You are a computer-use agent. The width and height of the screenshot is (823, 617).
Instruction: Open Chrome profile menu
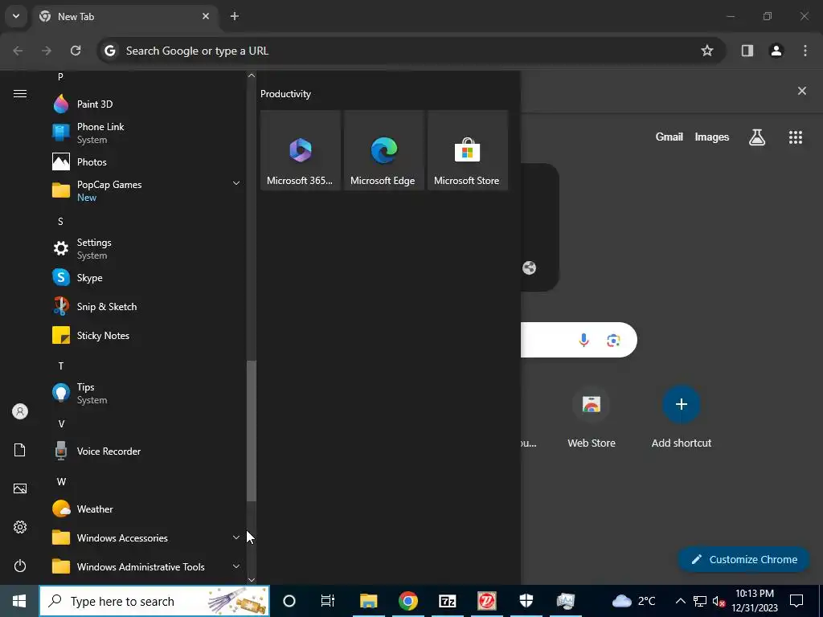[x=776, y=51]
